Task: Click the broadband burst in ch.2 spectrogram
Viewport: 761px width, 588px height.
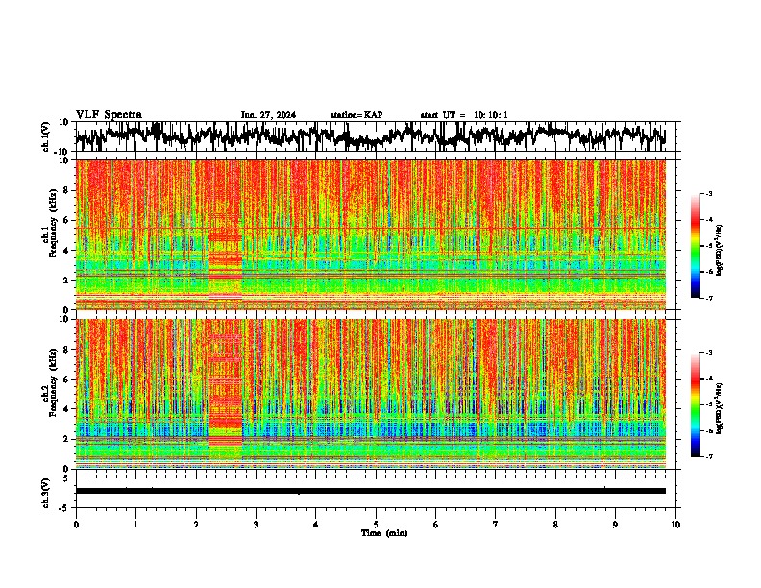Action: click(x=225, y=394)
